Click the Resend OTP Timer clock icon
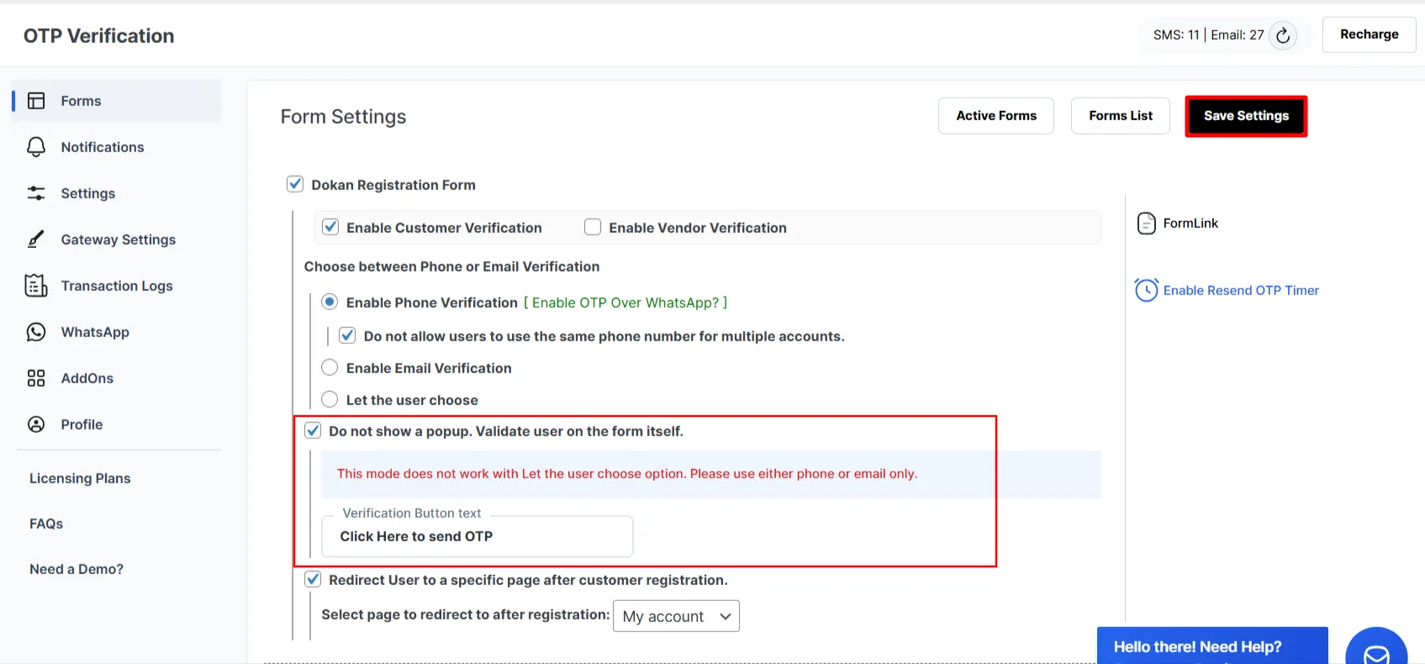 click(x=1147, y=290)
